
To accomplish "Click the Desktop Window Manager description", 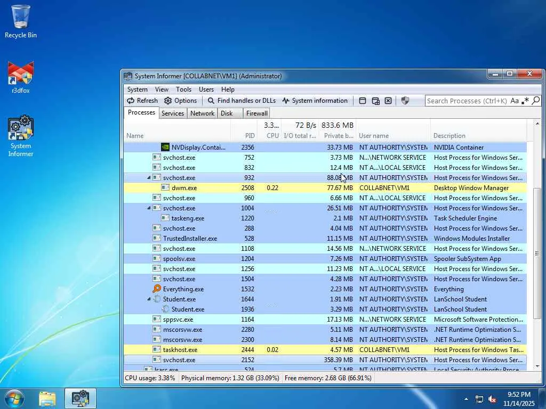I will click(x=471, y=188).
